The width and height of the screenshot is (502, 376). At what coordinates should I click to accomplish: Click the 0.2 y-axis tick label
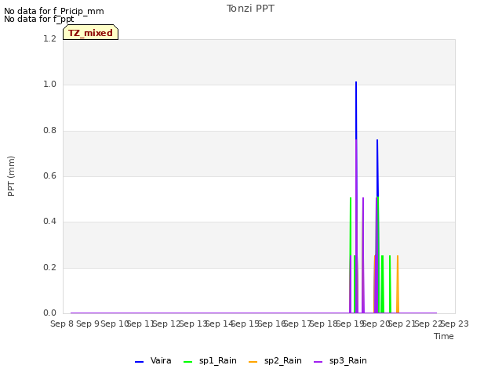[x=49, y=267]
